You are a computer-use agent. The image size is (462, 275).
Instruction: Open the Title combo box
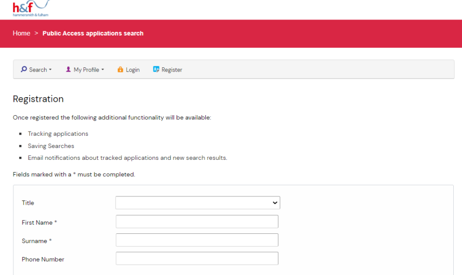pyautogui.click(x=198, y=203)
